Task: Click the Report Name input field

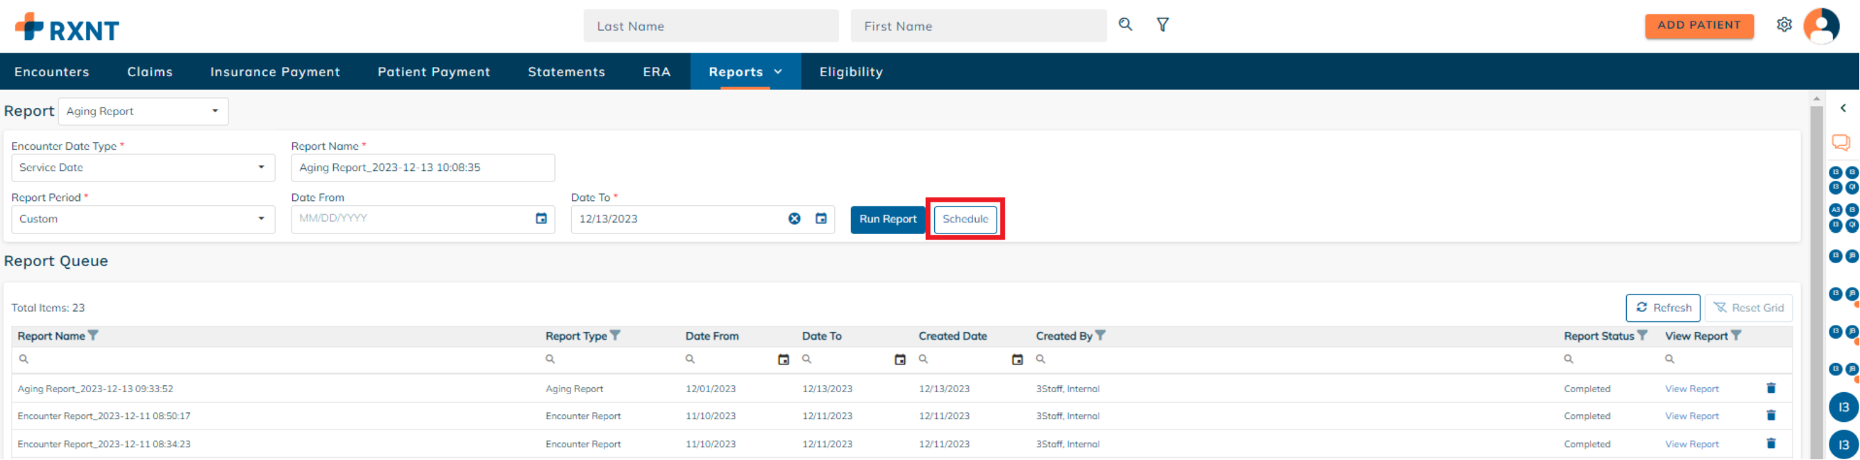Action: pyautogui.click(x=423, y=167)
